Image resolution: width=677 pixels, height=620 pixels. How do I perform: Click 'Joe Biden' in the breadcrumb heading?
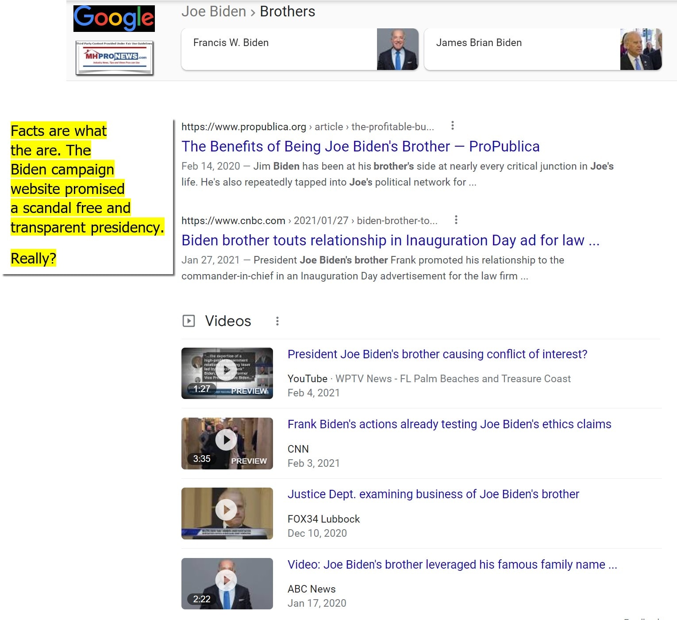coord(213,12)
